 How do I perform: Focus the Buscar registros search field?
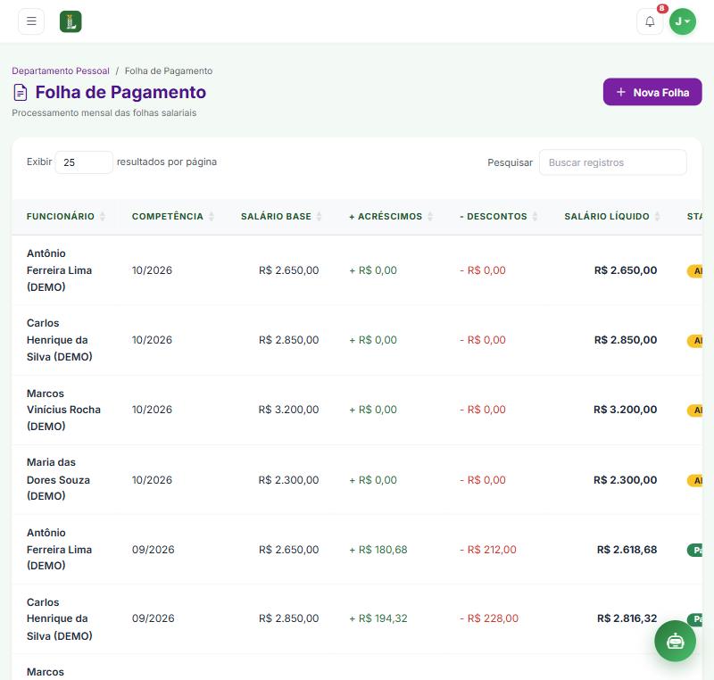(612, 162)
